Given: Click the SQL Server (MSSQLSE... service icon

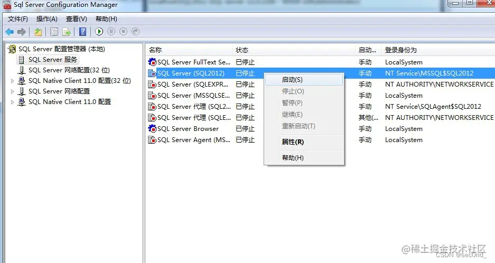Looking at the screenshot, I should pos(152,96).
